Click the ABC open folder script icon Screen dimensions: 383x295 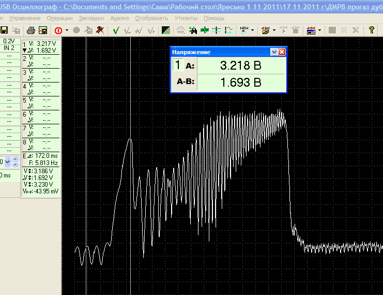click(266, 30)
